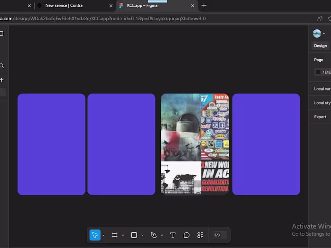Open the Design tab
The height and width of the screenshot is (248, 331).
[x=320, y=46]
